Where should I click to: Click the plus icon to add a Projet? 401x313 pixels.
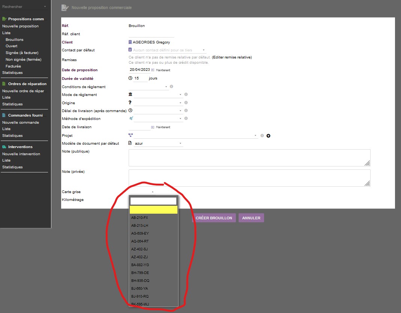coord(268,136)
